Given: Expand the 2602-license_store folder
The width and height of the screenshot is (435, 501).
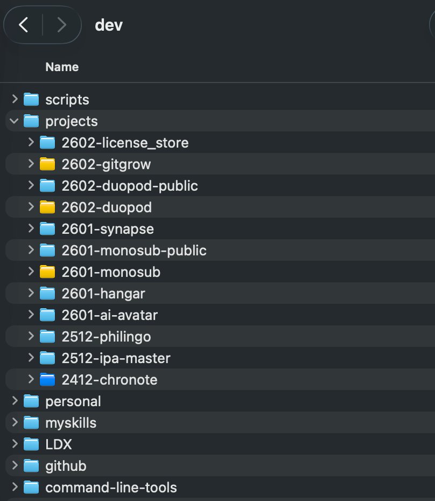Looking at the screenshot, I should (x=31, y=143).
